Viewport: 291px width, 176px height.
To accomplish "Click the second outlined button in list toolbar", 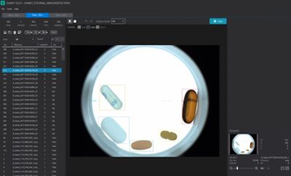I will pos(36,32).
